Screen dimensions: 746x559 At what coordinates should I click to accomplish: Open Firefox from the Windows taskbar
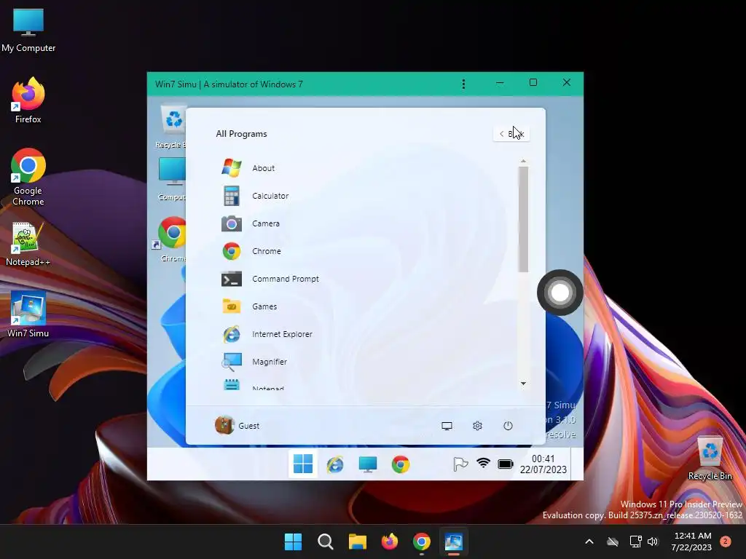coord(390,542)
